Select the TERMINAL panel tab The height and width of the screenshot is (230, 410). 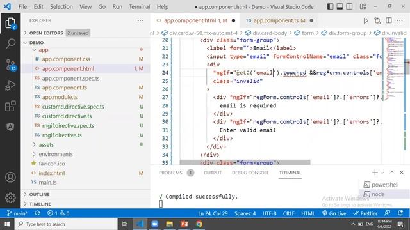pos(290,172)
